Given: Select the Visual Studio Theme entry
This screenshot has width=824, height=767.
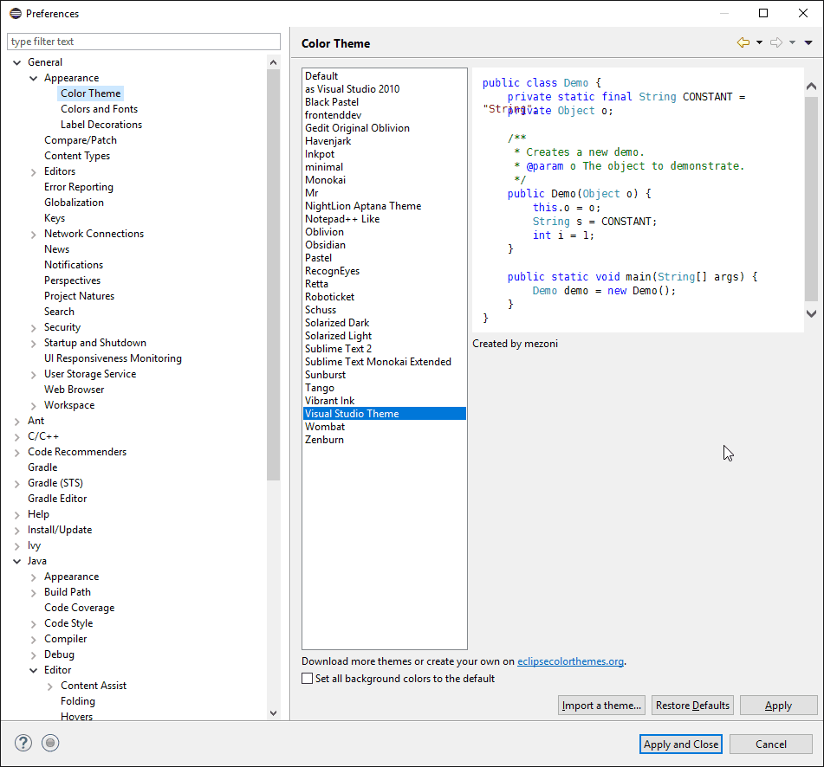Looking at the screenshot, I should point(384,414).
